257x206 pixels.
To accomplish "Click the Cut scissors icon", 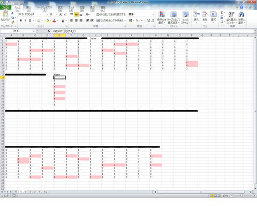I will (x=12, y=13).
